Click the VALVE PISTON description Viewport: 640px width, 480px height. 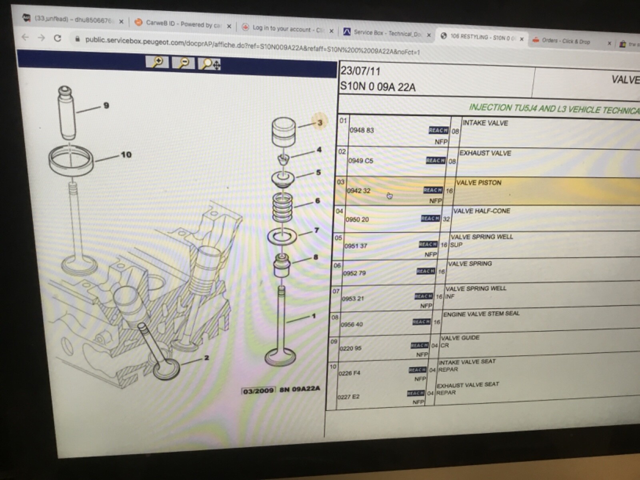pos(479,183)
